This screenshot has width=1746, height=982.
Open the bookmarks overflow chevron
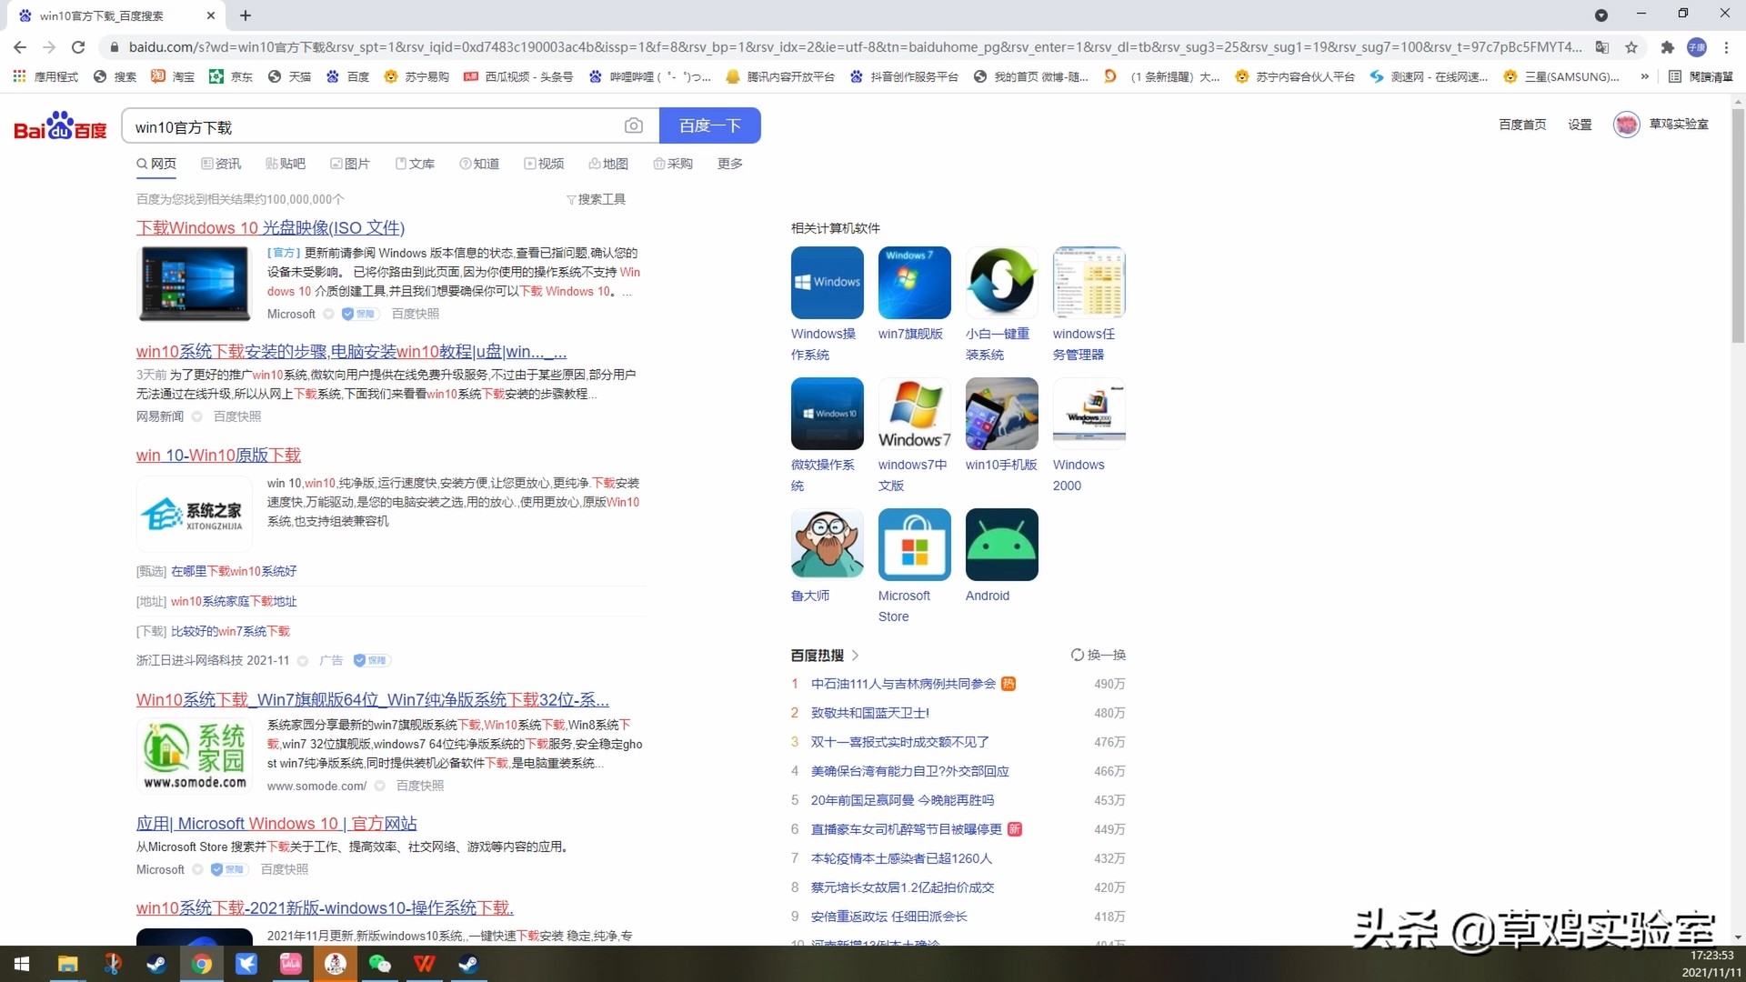[1644, 77]
